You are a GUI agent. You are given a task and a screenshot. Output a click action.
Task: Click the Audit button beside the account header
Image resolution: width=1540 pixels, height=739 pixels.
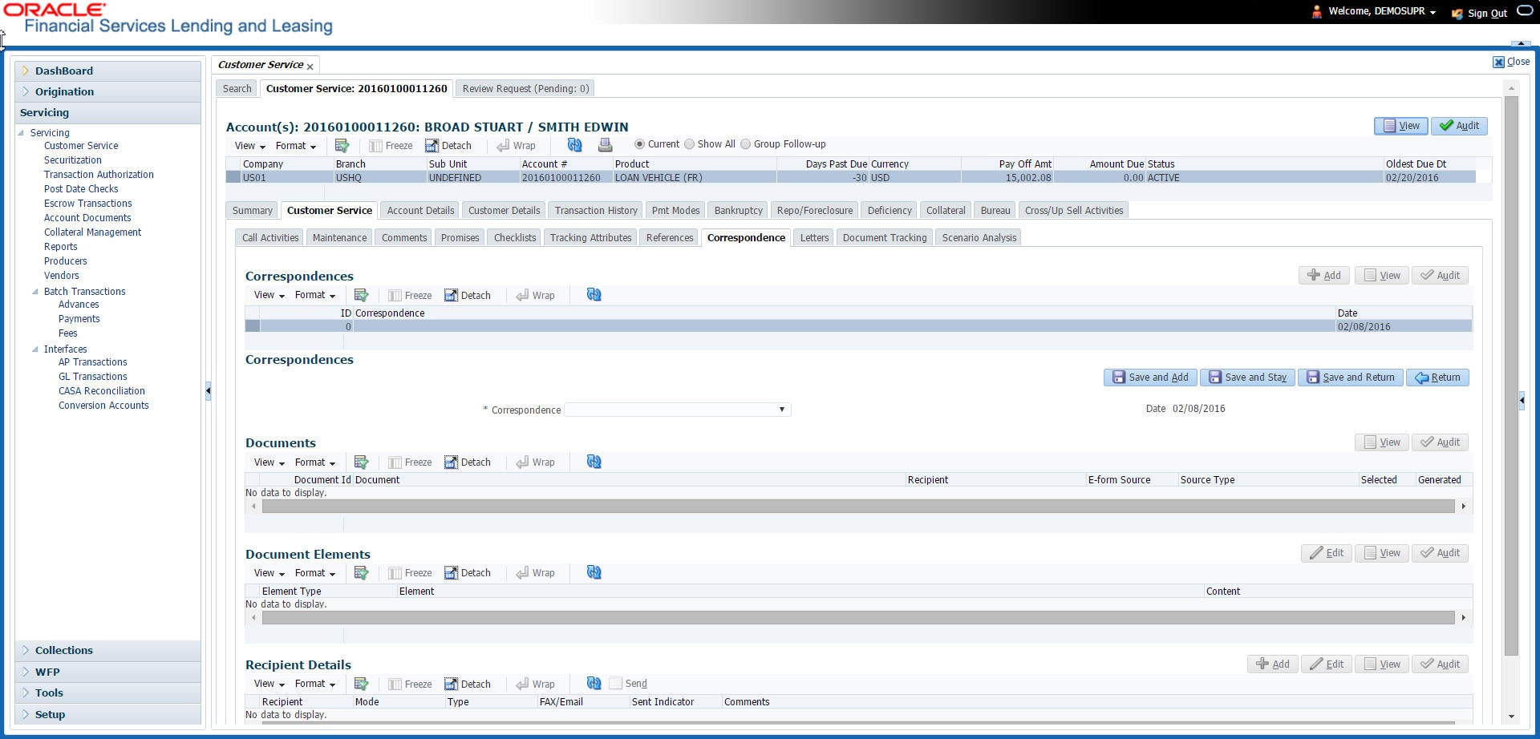coord(1459,126)
